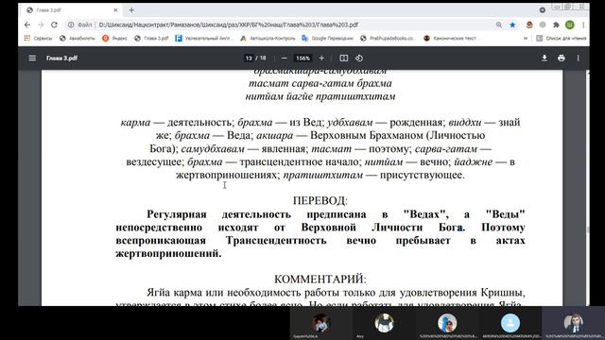Go back in browser history
Viewport: 605px width, 340px height.
(x=27, y=25)
